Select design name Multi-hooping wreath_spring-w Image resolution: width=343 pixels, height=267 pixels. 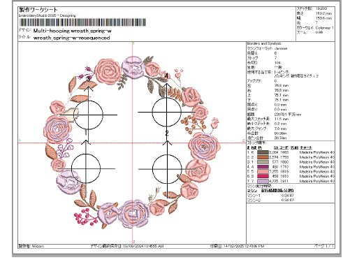(x=72, y=31)
